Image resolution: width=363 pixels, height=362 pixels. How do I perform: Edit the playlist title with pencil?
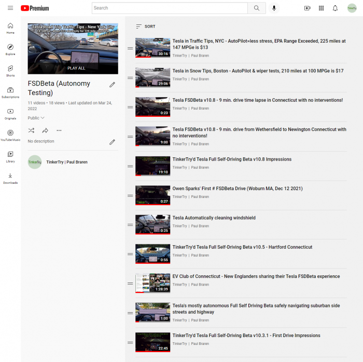pos(113,85)
